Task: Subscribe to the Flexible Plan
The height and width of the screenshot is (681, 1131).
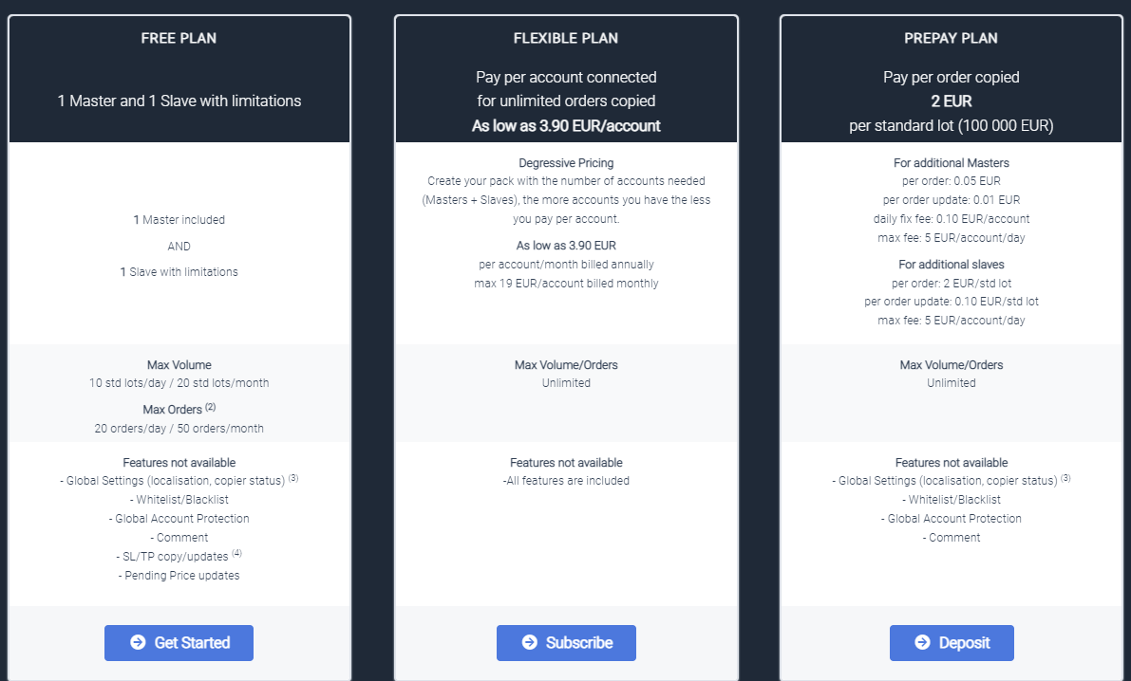Action: tap(566, 643)
